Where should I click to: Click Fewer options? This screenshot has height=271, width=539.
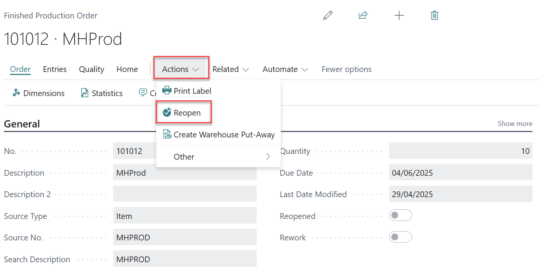[x=346, y=69]
